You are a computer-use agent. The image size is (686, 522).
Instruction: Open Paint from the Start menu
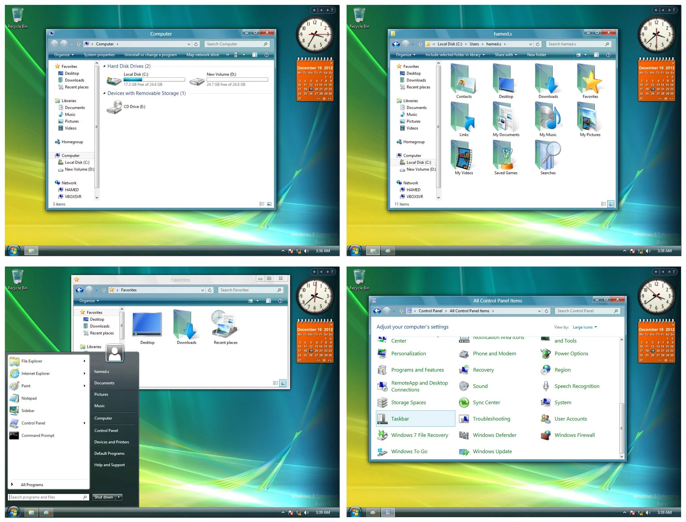(x=25, y=386)
